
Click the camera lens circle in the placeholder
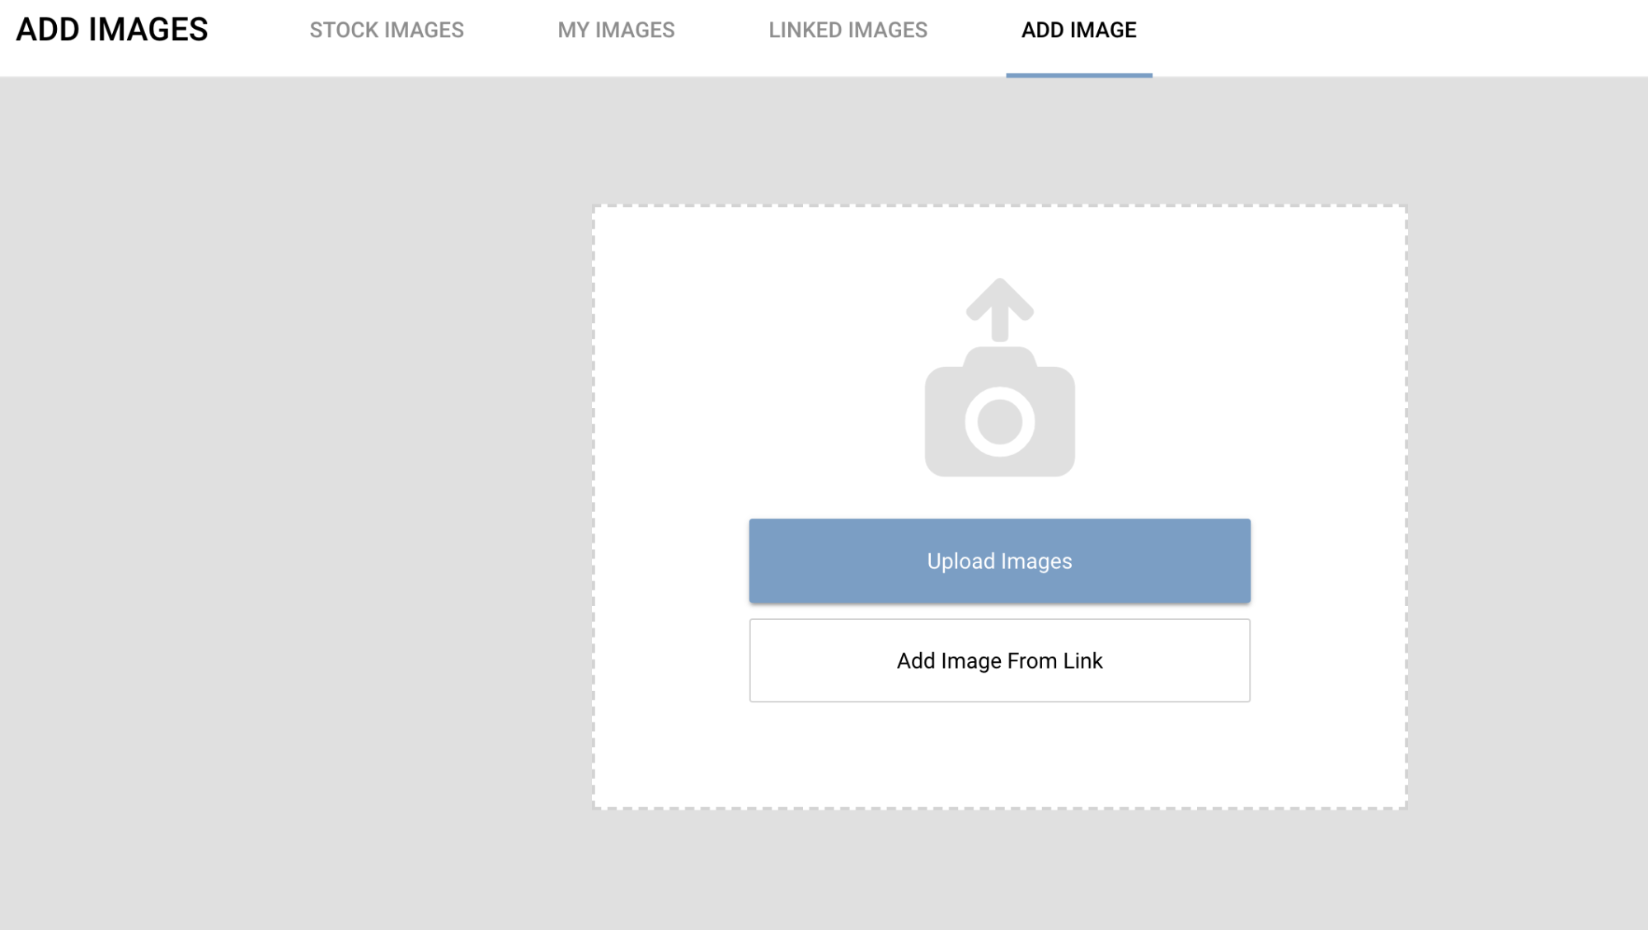1000,422
